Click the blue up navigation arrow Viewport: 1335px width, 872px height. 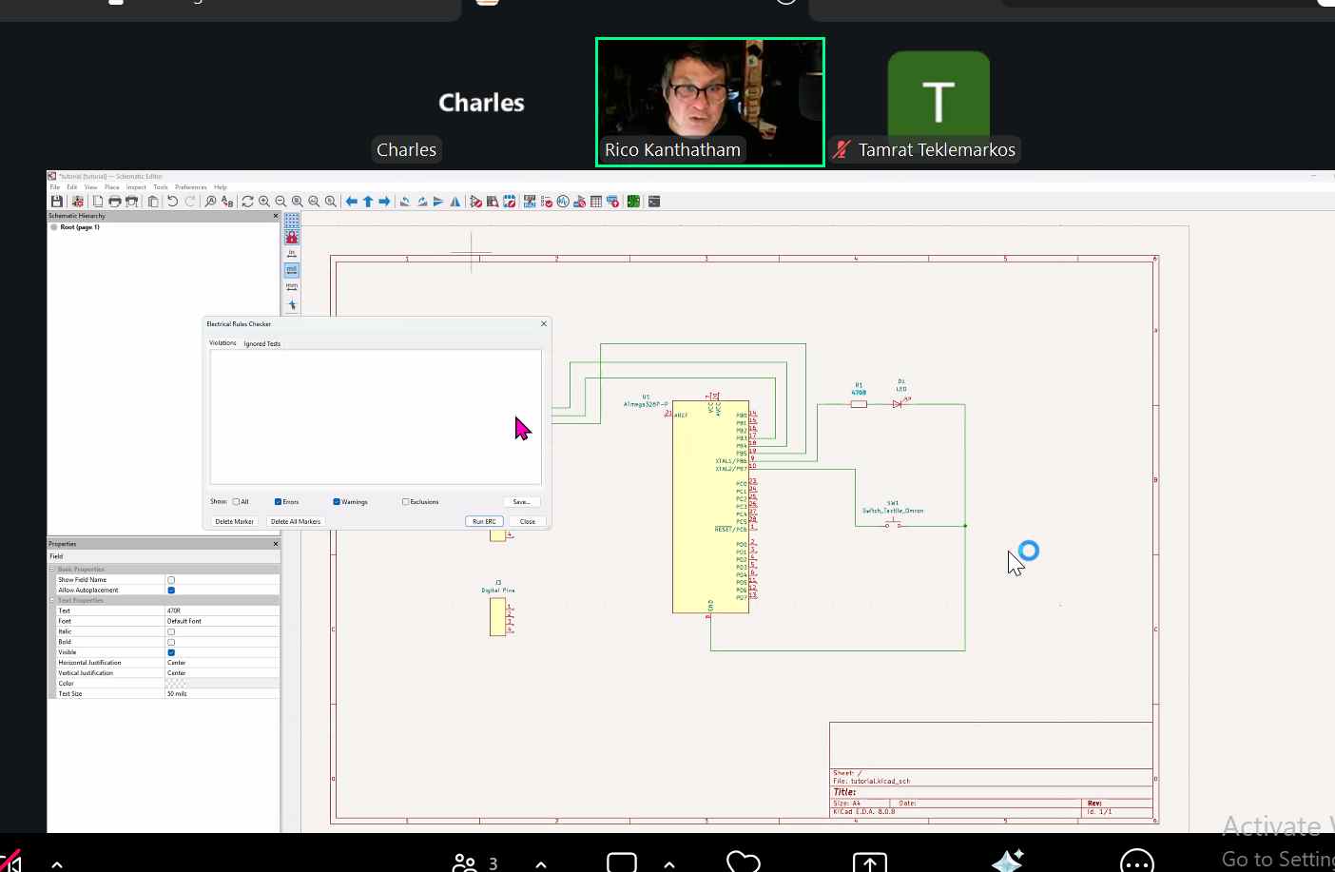click(368, 202)
